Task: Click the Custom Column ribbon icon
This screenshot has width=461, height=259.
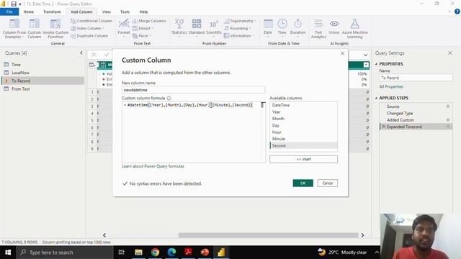Action: point(34,28)
